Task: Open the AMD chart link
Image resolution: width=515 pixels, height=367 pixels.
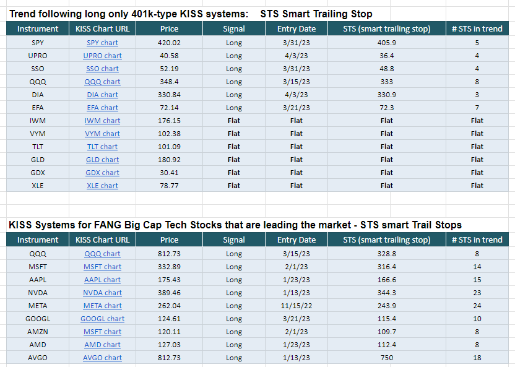Action: point(102,345)
